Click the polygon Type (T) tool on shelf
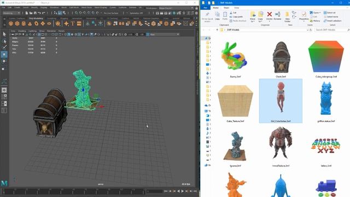The height and width of the screenshot is (197, 350). 73,24
